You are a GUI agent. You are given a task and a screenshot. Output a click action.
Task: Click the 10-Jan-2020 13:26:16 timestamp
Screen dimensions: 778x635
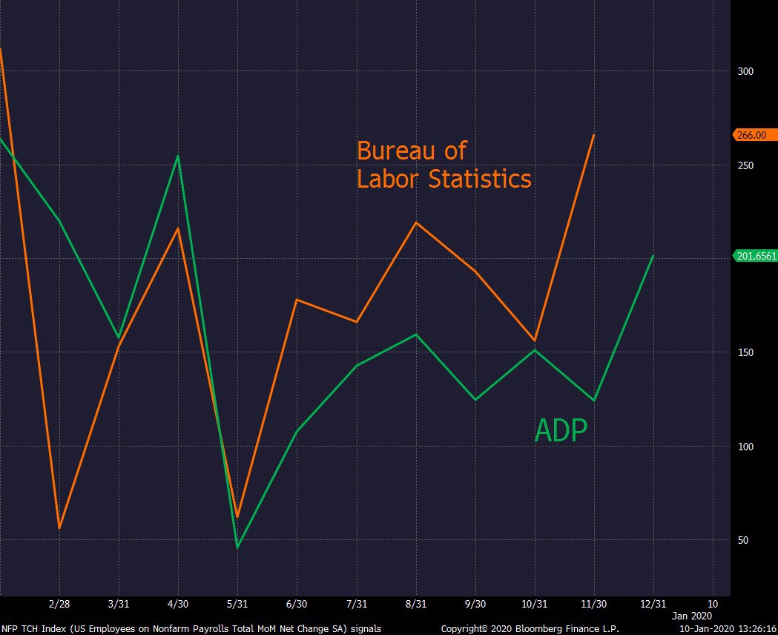click(728, 628)
